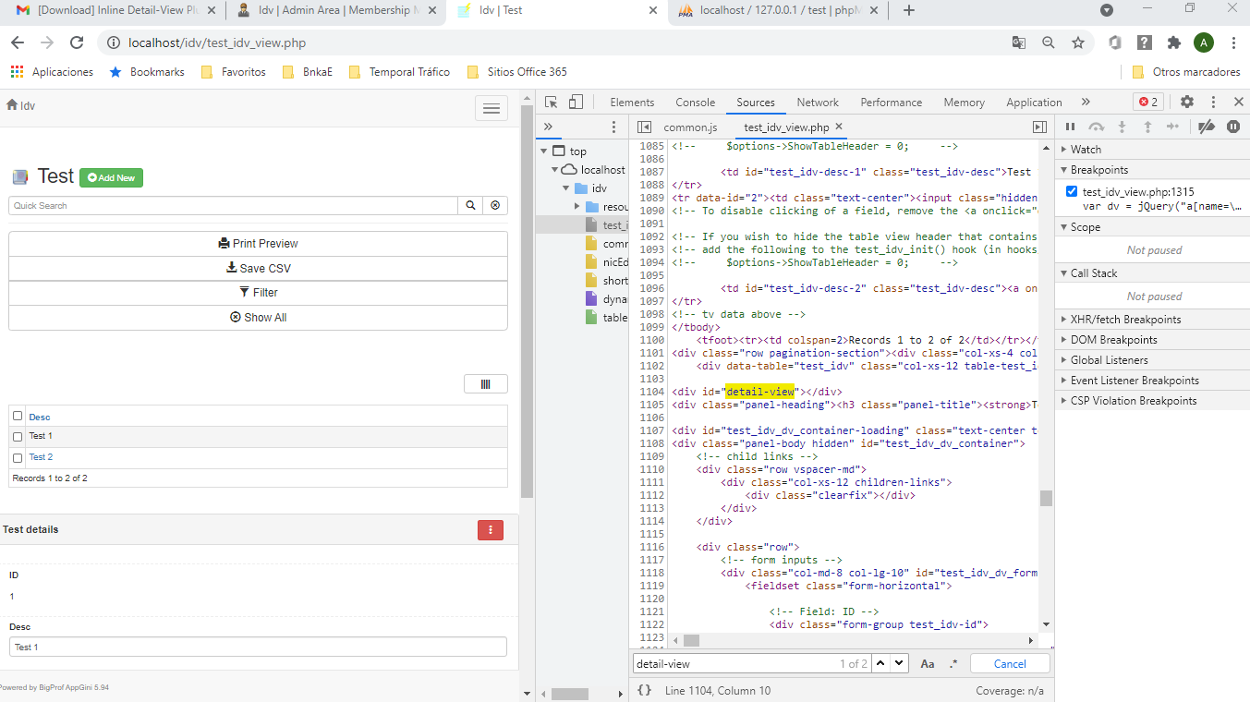Open the Performance tab
Viewport: 1250px width, 702px height.
pyautogui.click(x=892, y=103)
